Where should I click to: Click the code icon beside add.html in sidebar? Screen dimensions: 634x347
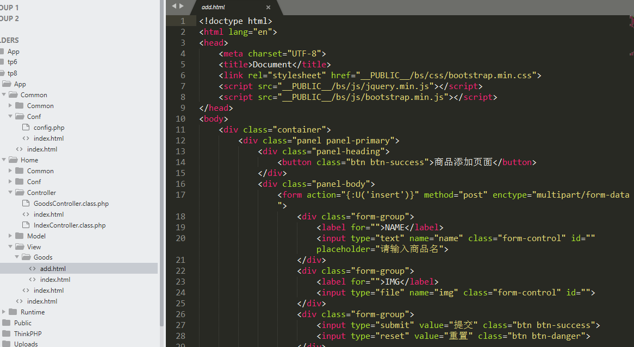click(33, 269)
